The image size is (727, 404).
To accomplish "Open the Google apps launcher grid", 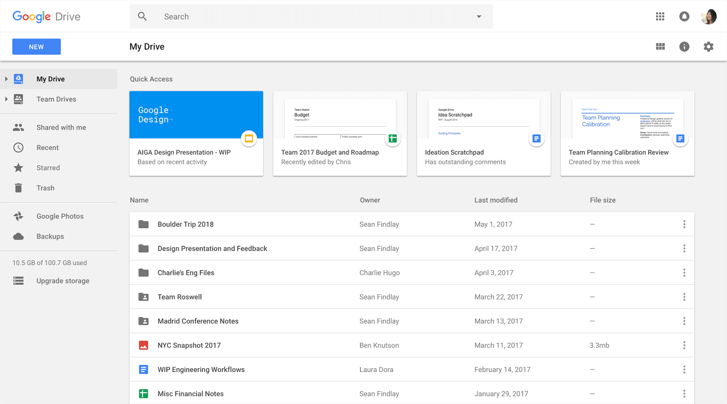I will (660, 16).
